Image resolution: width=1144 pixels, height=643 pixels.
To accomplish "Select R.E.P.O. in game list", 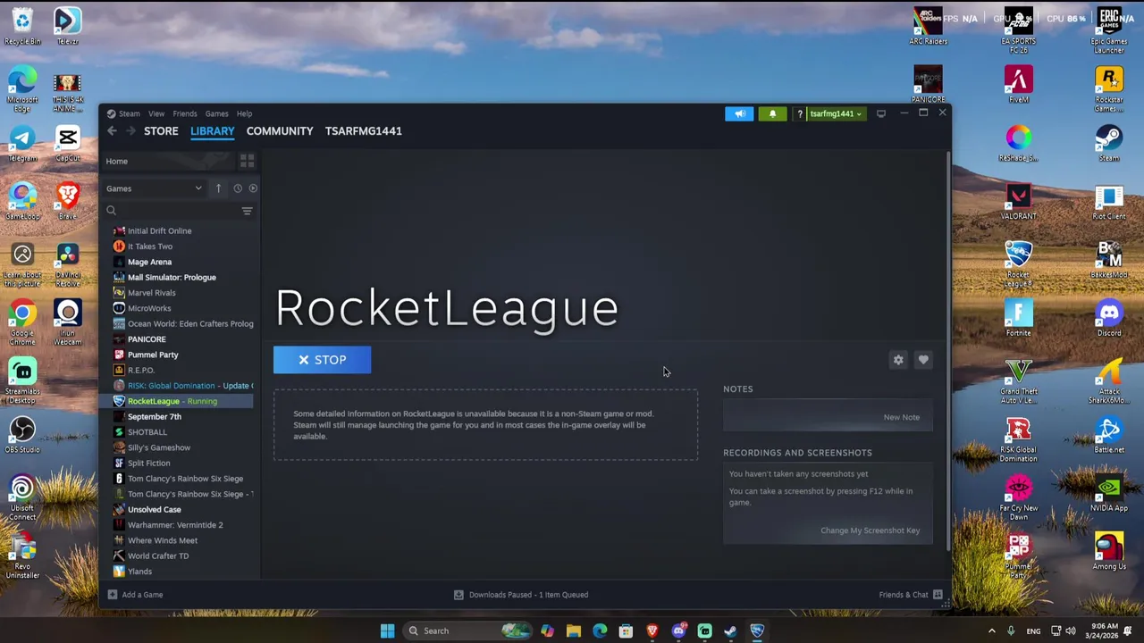I will 141,371.
